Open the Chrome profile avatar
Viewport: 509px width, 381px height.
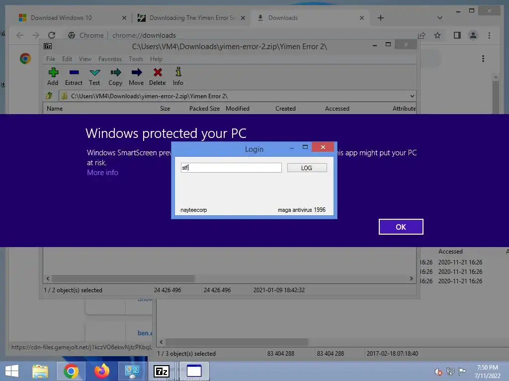tap(473, 35)
